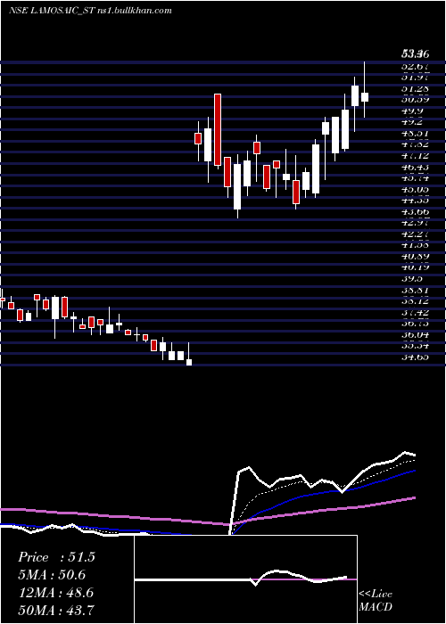Click the 34.65 price axis label

tap(416, 357)
